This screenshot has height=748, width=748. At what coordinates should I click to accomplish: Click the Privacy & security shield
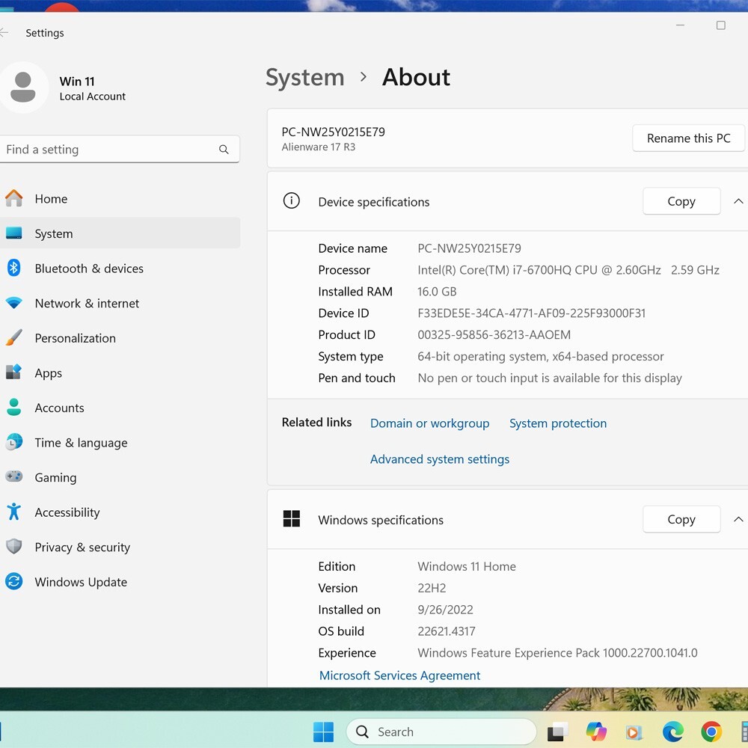(x=13, y=547)
